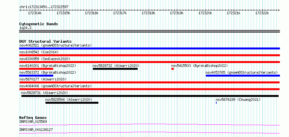Click the 172317k ruler position
Viewport: 289px width, 137px height.
click(120, 13)
